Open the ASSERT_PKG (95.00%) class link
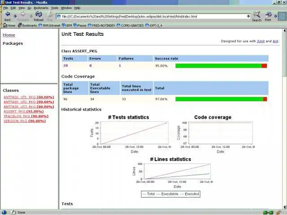 (x=24, y=112)
